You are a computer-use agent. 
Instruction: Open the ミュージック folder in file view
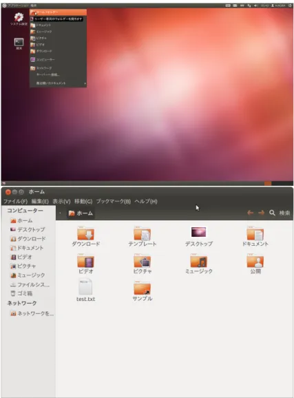[x=198, y=264]
